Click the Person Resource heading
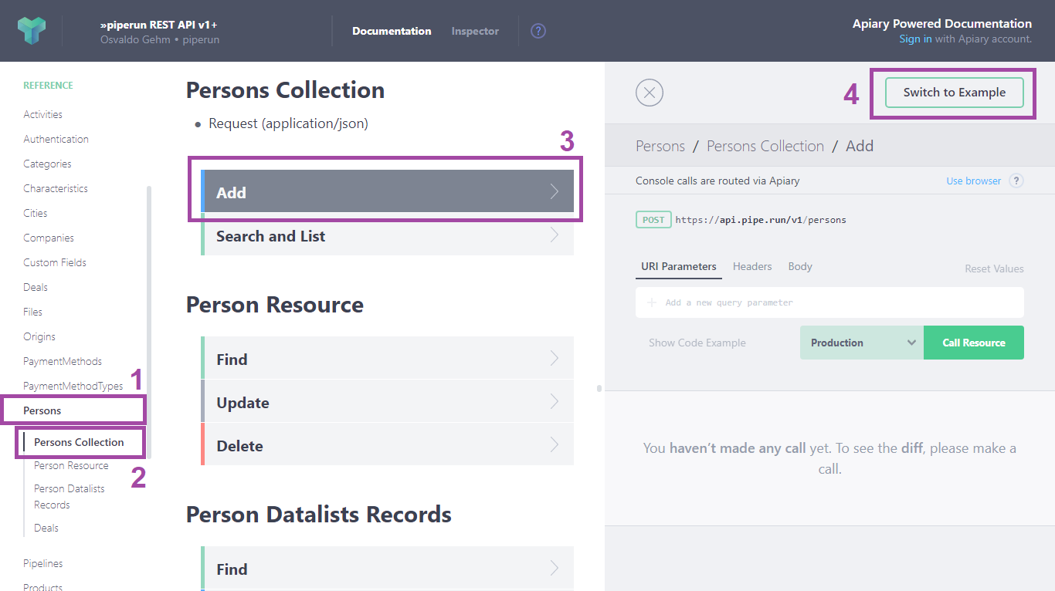 (x=274, y=305)
